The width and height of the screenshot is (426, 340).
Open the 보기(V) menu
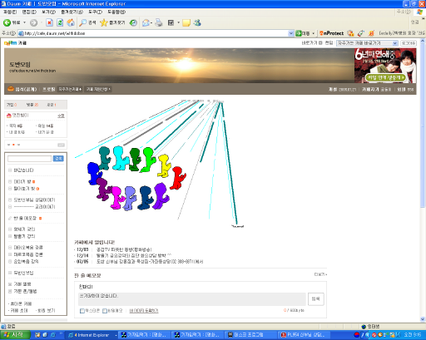49,12
